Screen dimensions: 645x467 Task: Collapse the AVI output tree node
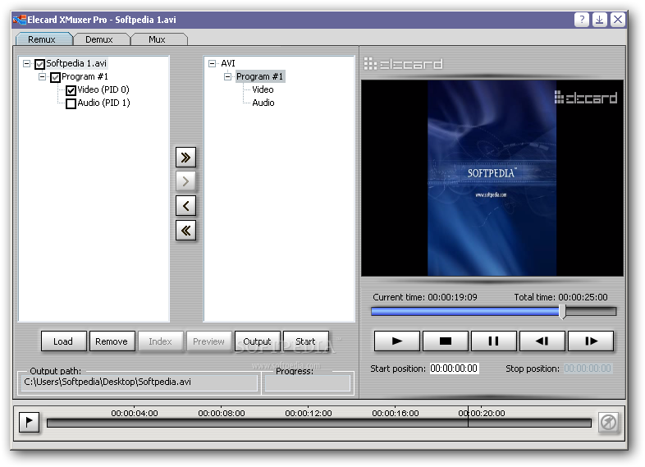click(x=213, y=63)
